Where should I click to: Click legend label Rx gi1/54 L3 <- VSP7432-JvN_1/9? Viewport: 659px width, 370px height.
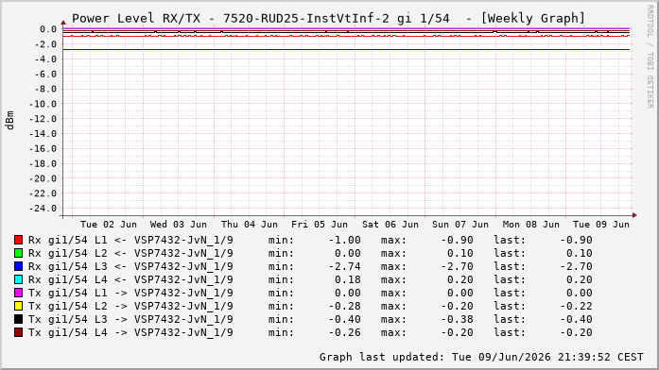coord(130,266)
